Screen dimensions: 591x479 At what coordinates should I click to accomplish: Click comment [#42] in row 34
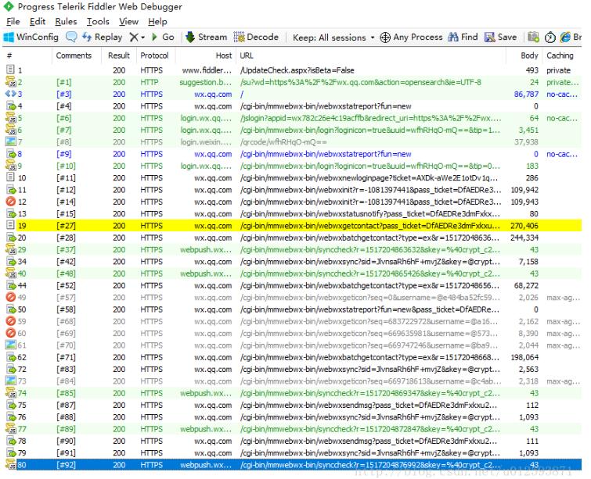(66, 262)
